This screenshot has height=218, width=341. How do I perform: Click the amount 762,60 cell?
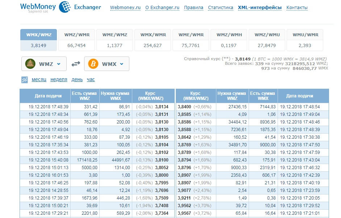pos(91,122)
